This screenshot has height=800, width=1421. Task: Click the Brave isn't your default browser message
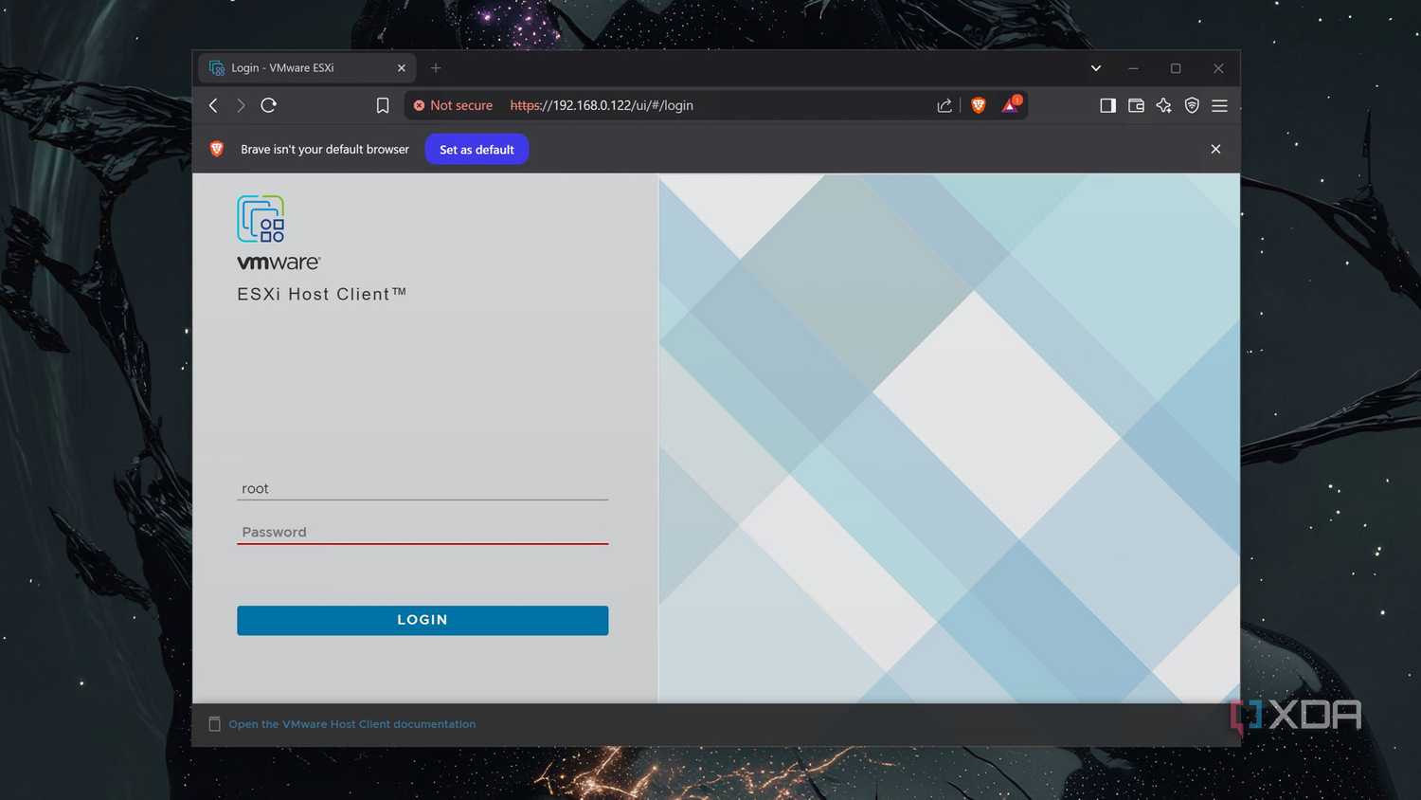pos(325,149)
